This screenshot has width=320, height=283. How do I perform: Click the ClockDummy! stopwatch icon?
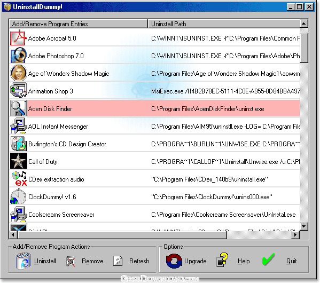(x=18, y=196)
